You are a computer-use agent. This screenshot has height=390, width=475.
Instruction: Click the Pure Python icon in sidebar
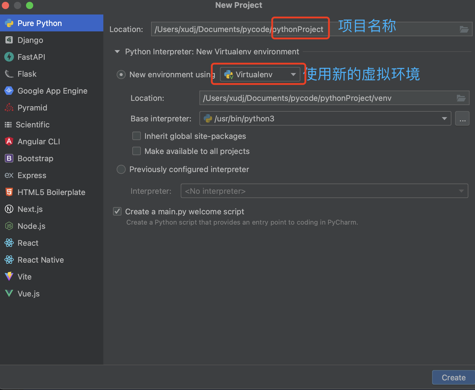[9, 23]
